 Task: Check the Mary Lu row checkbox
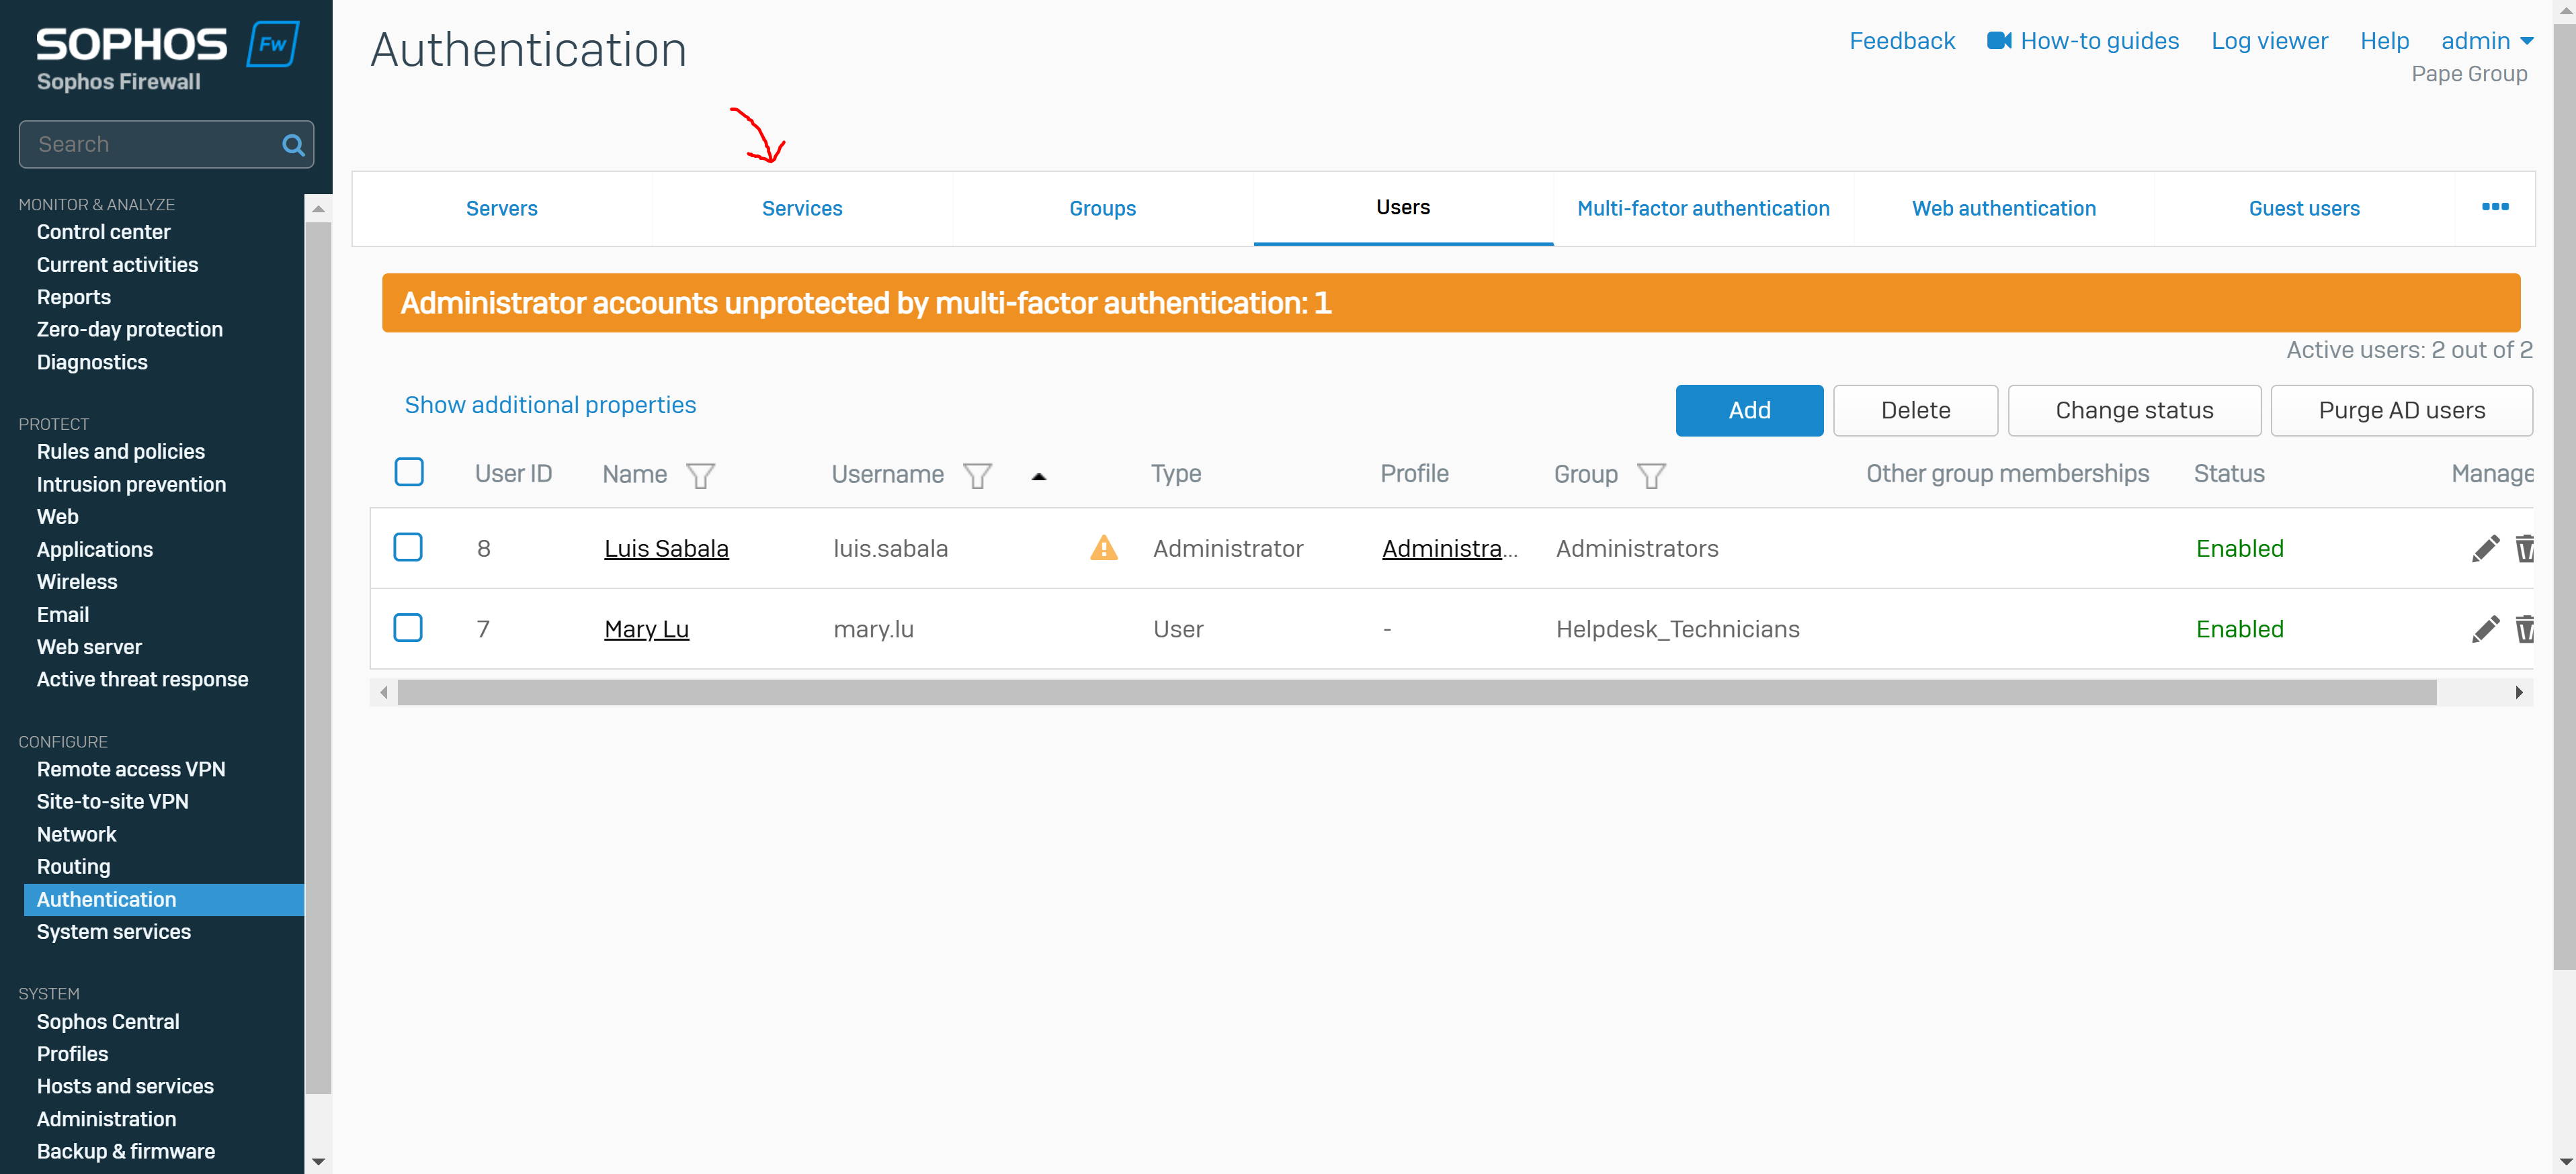[x=408, y=629]
